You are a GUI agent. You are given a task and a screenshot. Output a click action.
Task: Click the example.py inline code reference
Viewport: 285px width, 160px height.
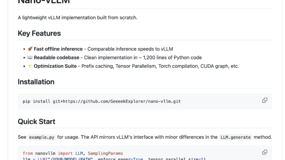coord(42,137)
